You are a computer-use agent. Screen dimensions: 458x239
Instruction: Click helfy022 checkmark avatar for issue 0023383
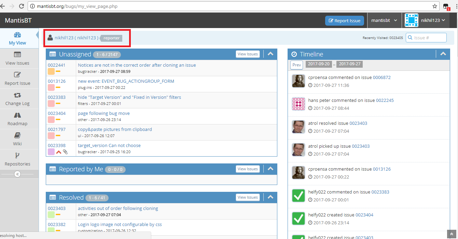[299, 196]
